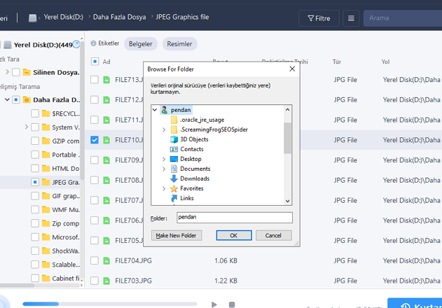The image size is (442, 308).
Task: Open the JPEG Graphics file breadcrumb item
Action: pos(182,17)
